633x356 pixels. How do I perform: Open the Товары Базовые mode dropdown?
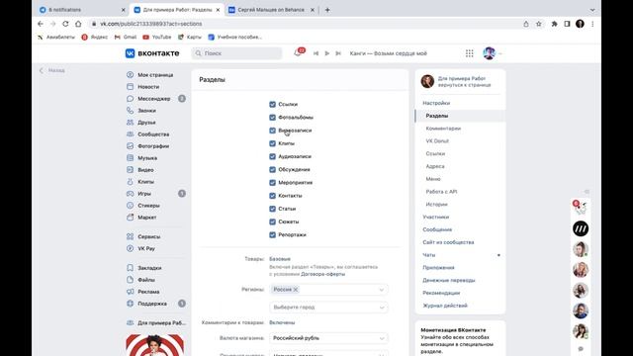tap(280, 259)
